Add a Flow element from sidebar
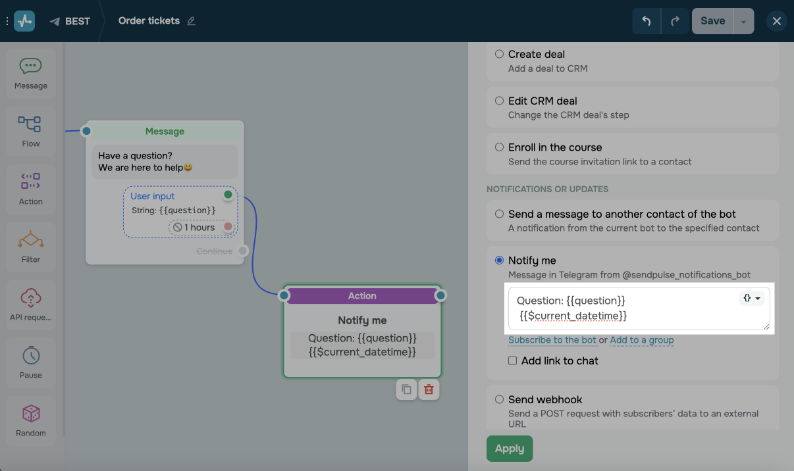 31,132
